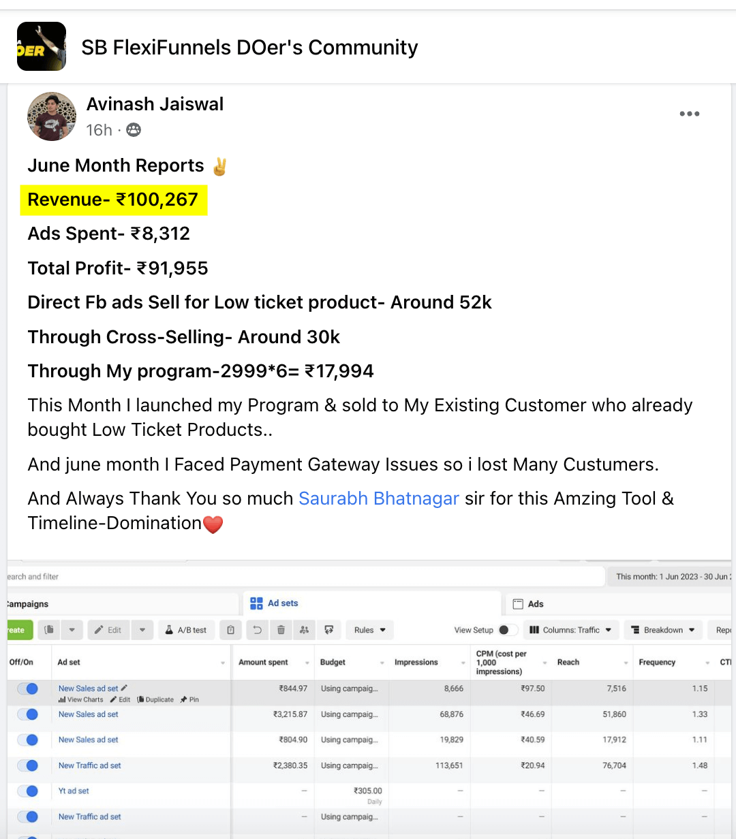
Task: Open View Charts for the first ad set
Action: 81,699
